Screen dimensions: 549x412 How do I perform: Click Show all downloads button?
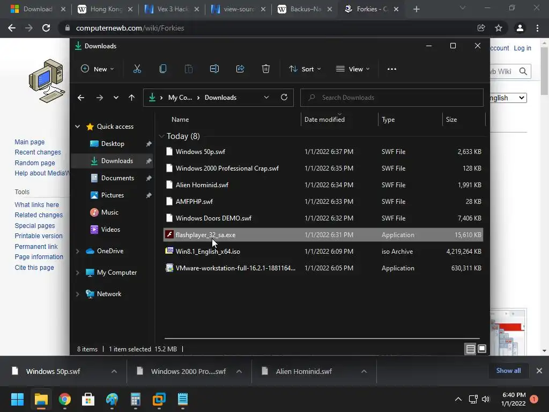pyautogui.click(x=508, y=371)
